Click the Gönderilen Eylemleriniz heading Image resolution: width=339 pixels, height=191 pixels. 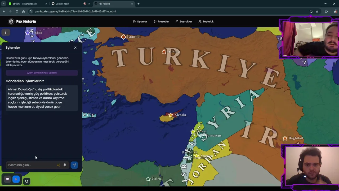[x=25, y=81]
